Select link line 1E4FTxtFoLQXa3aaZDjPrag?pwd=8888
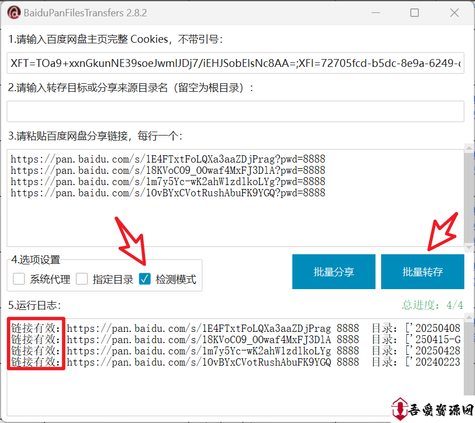 tap(168, 159)
